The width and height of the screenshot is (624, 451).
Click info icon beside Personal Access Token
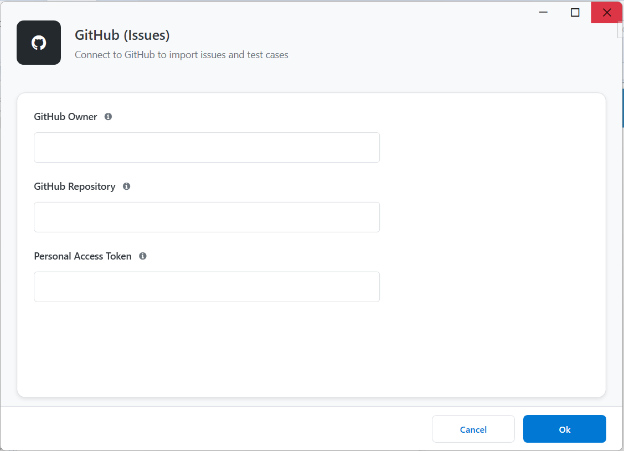click(143, 256)
